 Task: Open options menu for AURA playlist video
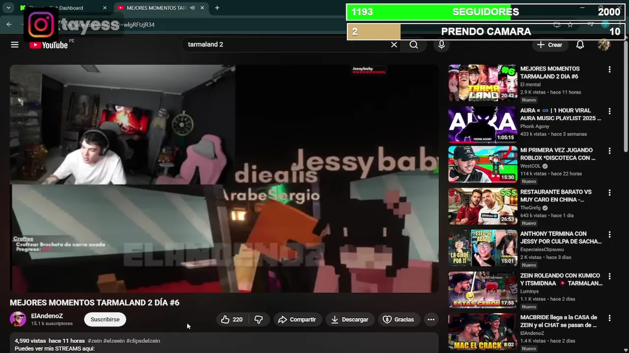609,111
